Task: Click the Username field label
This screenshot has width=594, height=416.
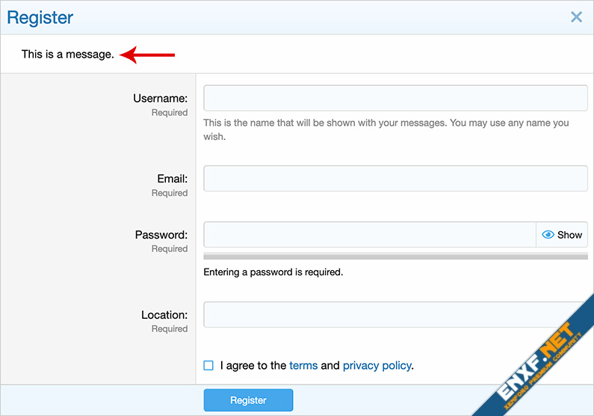Action: pyautogui.click(x=160, y=98)
